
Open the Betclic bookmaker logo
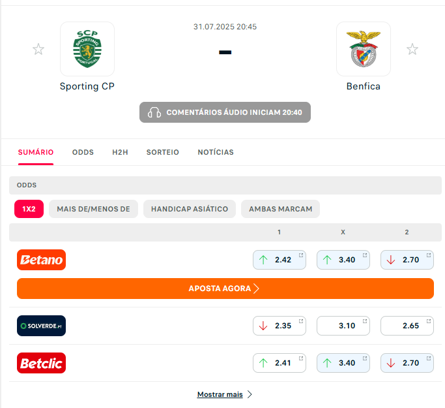coord(42,363)
